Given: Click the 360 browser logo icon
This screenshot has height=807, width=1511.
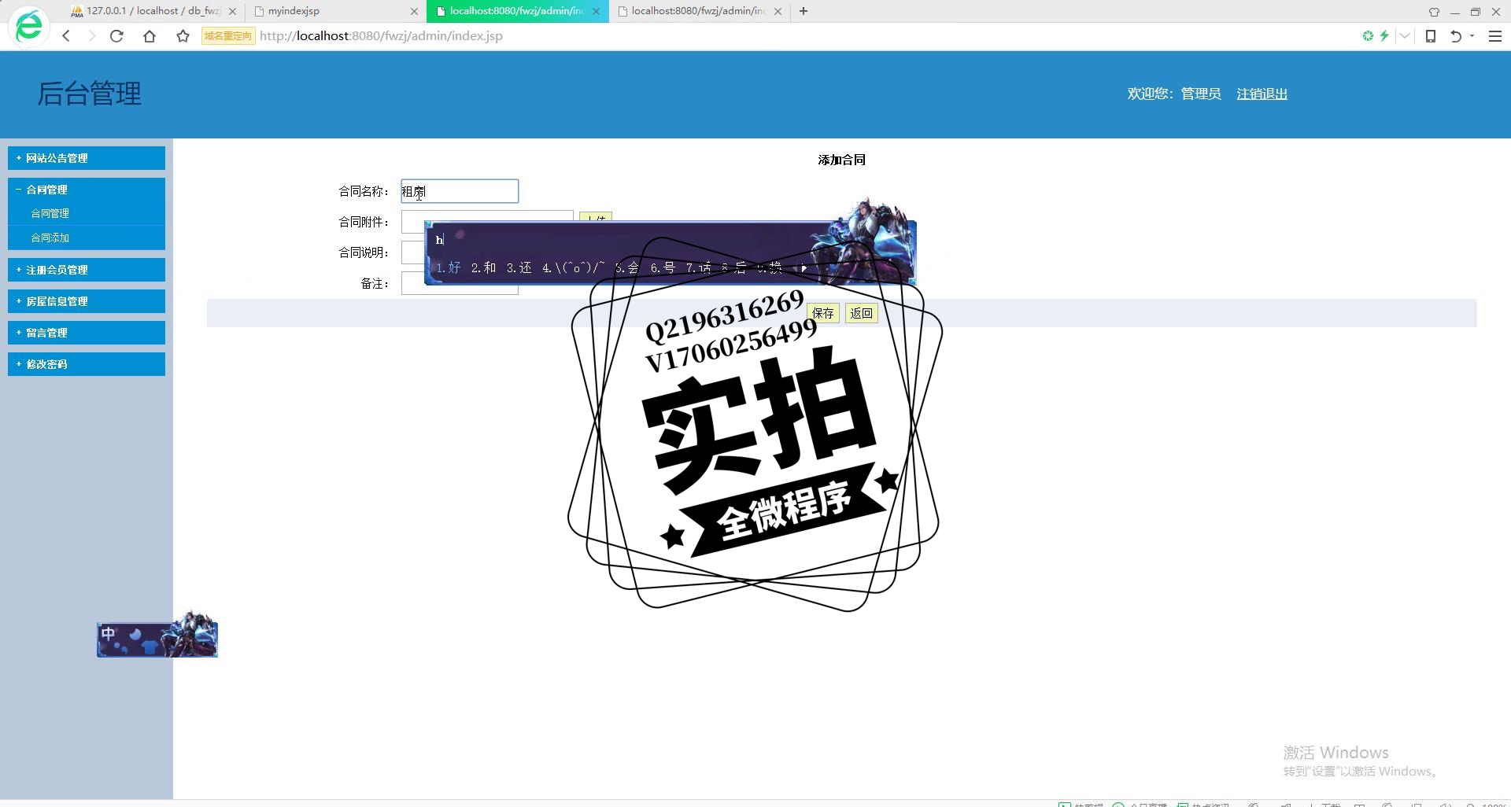Looking at the screenshot, I should tap(29, 27).
